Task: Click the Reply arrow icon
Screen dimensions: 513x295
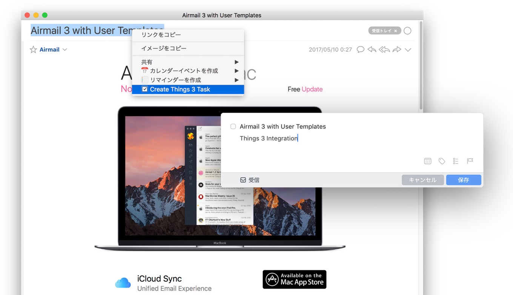Action: point(372,49)
